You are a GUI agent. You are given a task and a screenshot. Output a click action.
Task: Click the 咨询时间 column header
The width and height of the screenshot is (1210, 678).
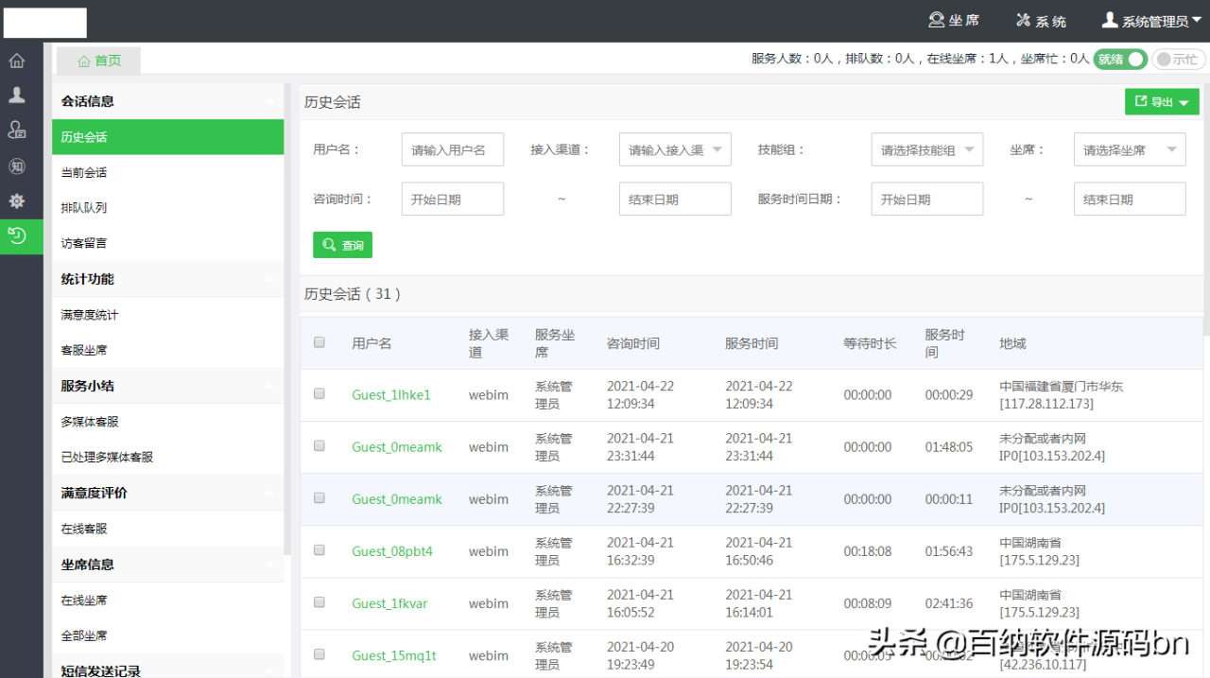point(633,343)
